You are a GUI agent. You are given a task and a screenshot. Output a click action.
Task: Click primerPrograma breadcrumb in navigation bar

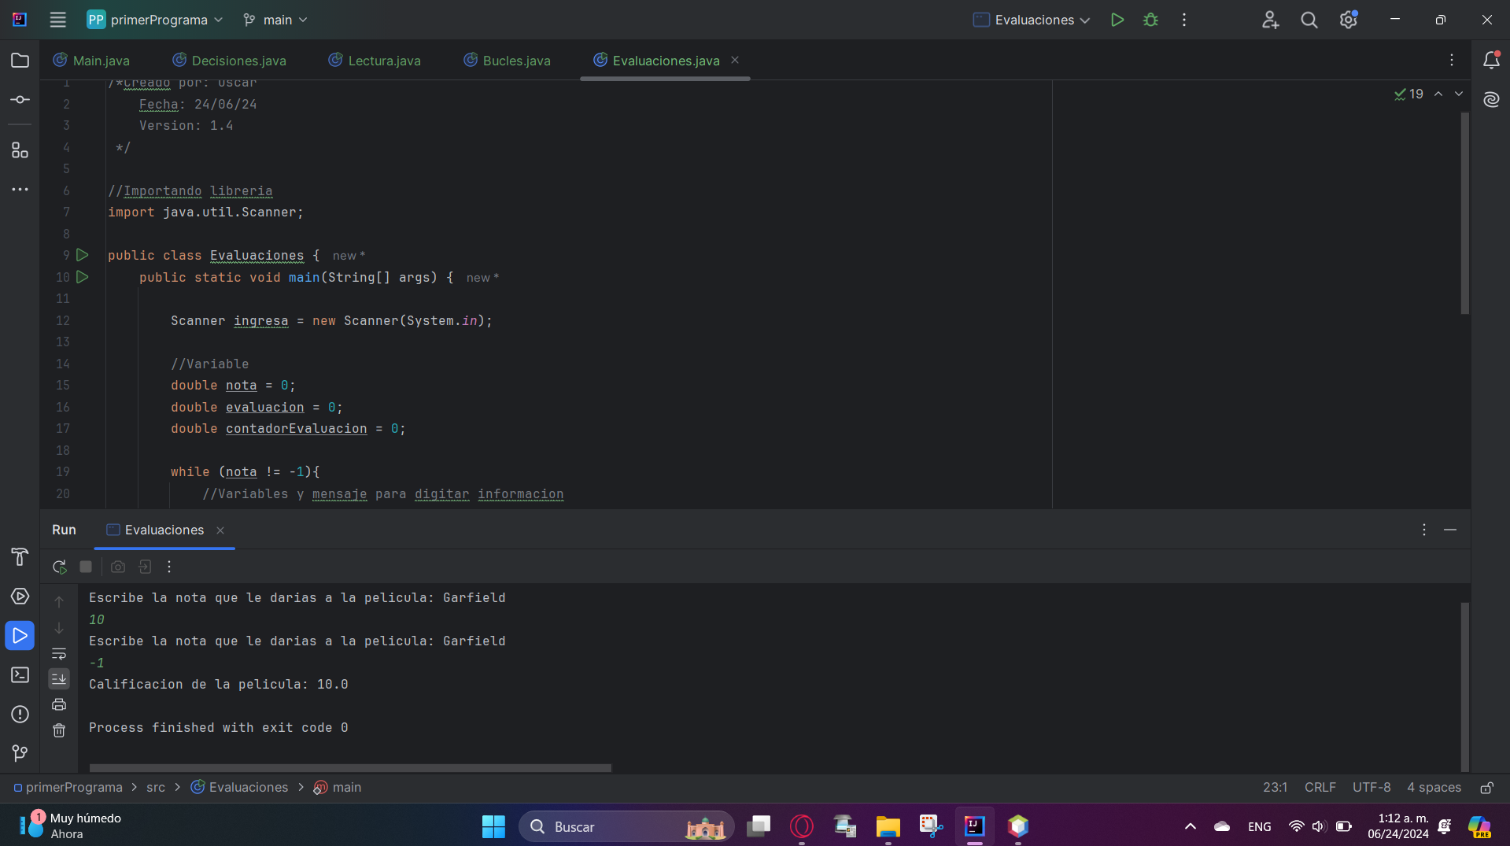[x=68, y=788]
